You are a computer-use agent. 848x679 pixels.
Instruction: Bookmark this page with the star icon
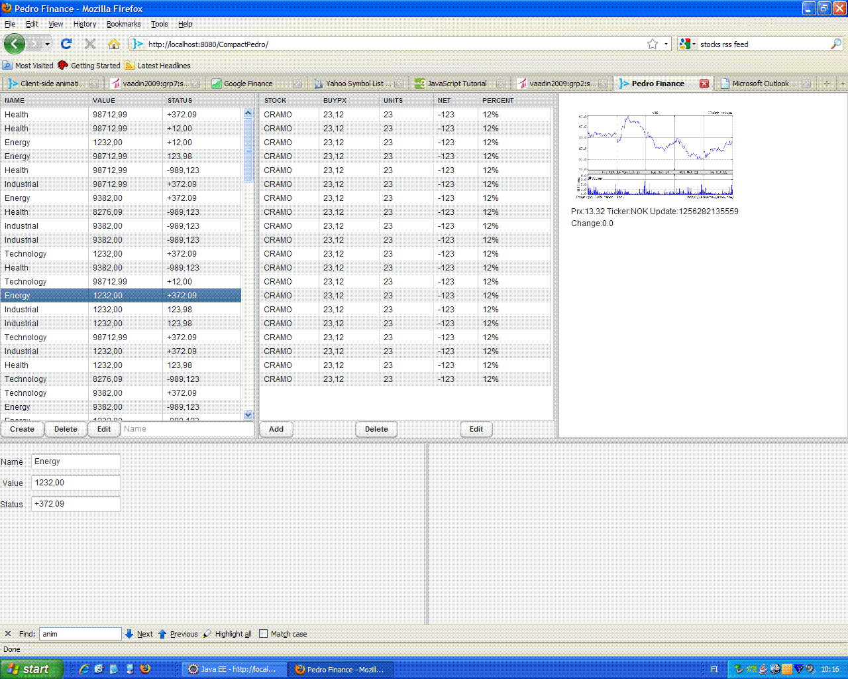pyautogui.click(x=653, y=44)
